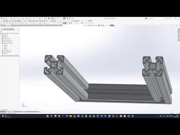Switch to MBD Dimensions command tab
The width and height of the screenshot is (180, 135).
[39, 25]
